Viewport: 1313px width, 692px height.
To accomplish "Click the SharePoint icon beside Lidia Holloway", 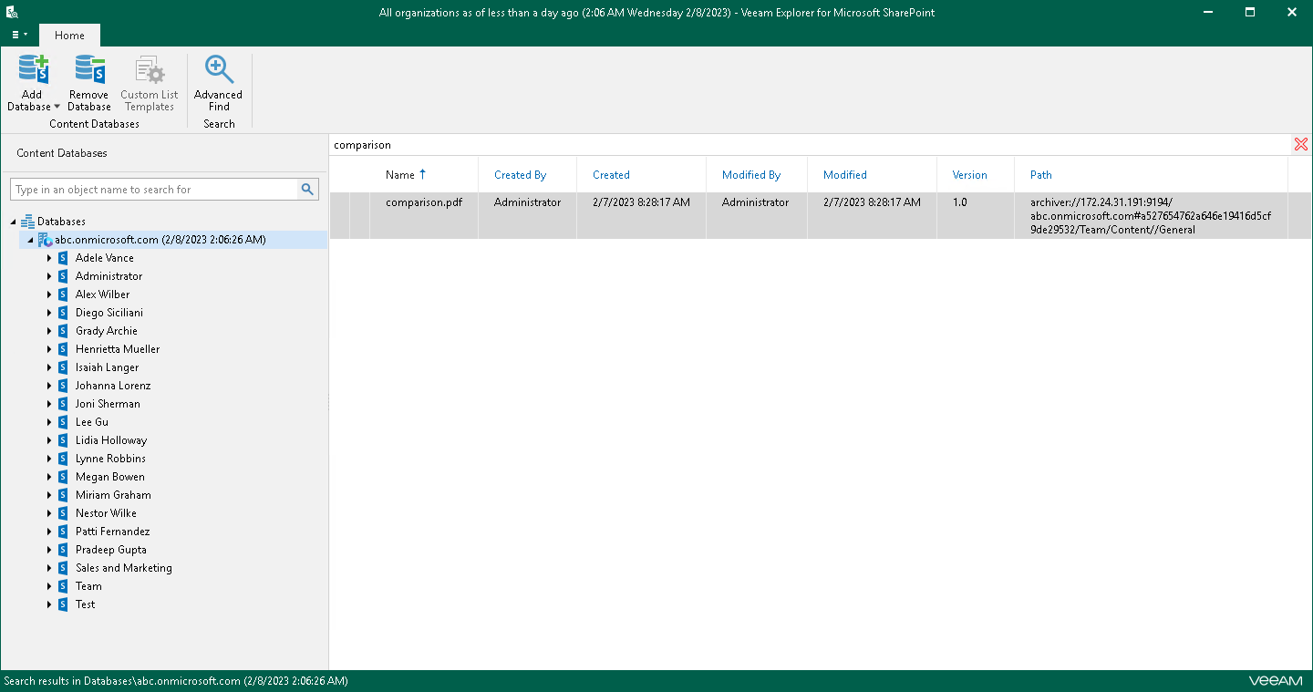I will (x=63, y=440).
